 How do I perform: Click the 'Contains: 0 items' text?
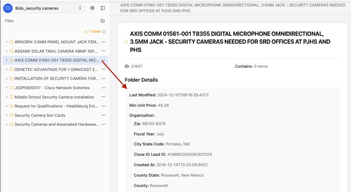tap(251, 66)
